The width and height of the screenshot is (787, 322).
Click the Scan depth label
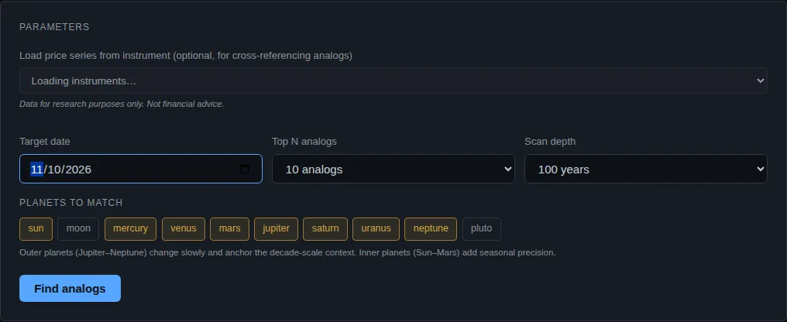click(x=550, y=142)
